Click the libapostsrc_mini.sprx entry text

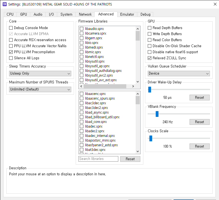(x=100, y=140)
